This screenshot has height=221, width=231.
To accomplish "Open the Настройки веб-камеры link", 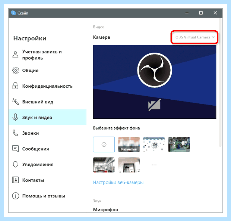I will pyautogui.click(x=118, y=183).
